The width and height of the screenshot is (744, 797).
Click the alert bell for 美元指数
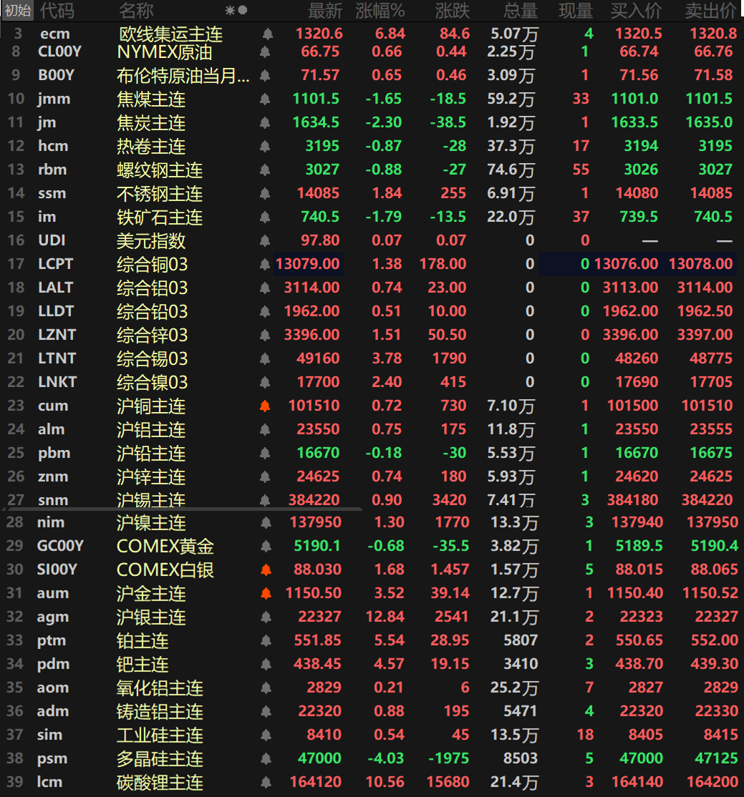pyautogui.click(x=265, y=240)
